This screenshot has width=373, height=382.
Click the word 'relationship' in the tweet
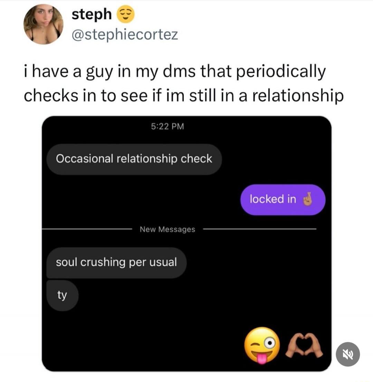(x=298, y=96)
